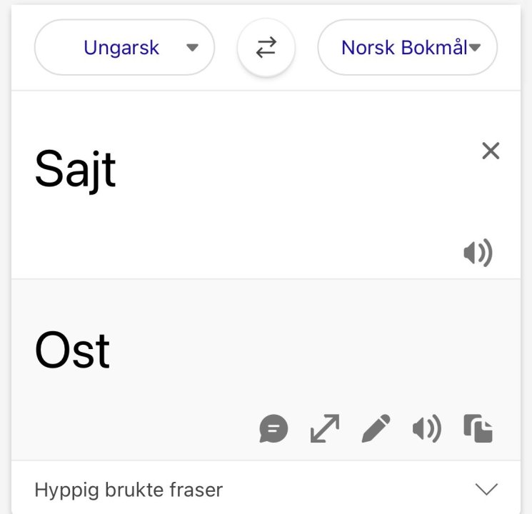This screenshot has height=514, width=532.
Task: Copy the translation to the clipboard
Action: coord(478,429)
